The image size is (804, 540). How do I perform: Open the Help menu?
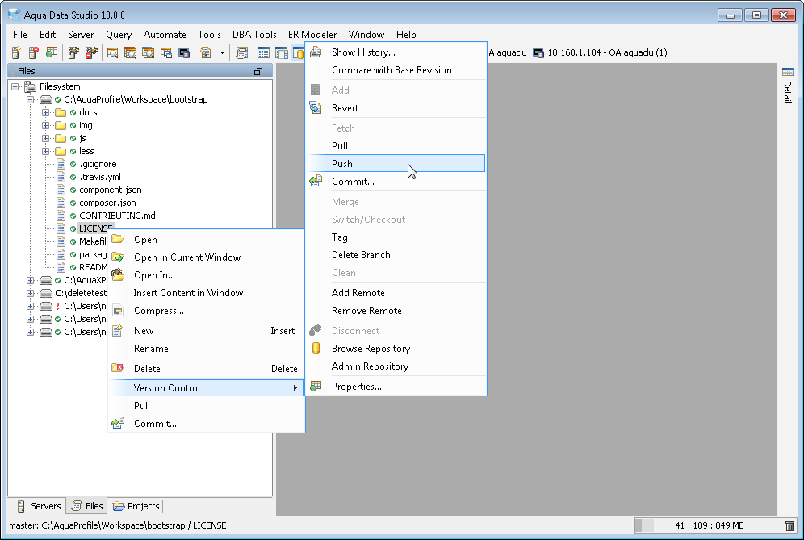[x=406, y=35]
